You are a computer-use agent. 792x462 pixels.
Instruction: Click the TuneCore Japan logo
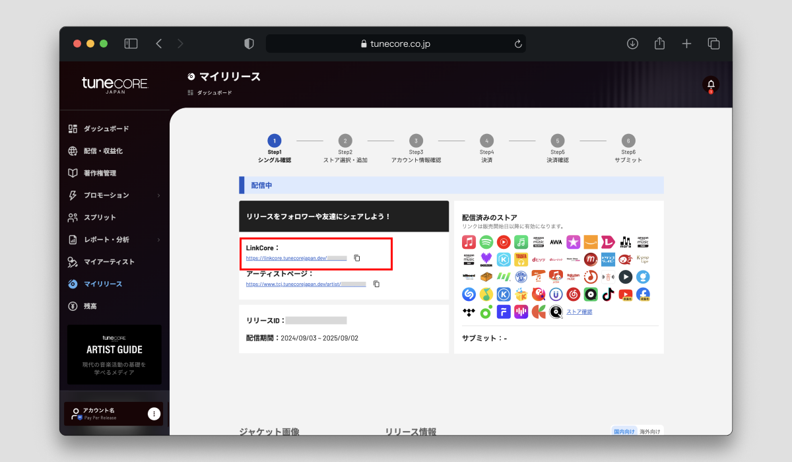coord(115,85)
